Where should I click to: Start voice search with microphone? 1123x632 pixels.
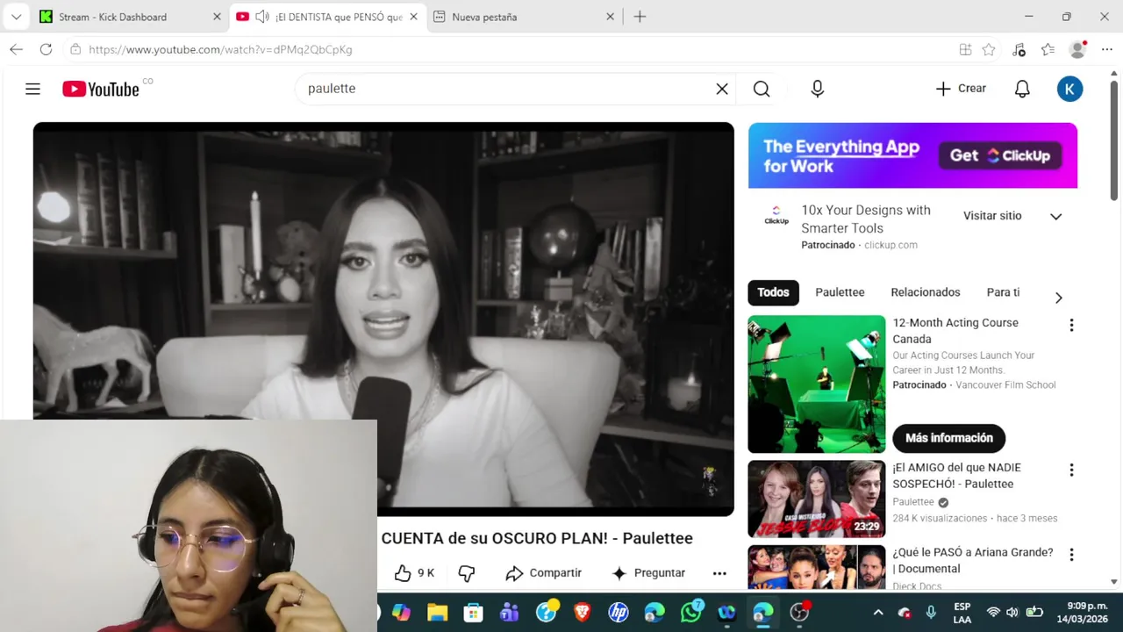coord(817,89)
